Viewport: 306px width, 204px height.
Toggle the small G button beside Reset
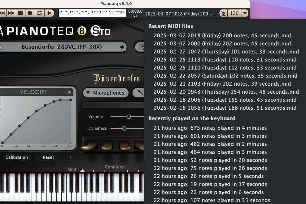71,157
